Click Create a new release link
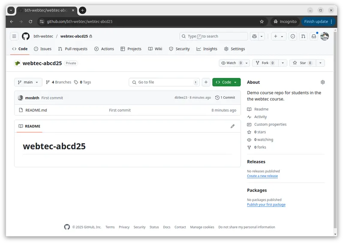Screen dimensions: 343x243 click(x=262, y=176)
